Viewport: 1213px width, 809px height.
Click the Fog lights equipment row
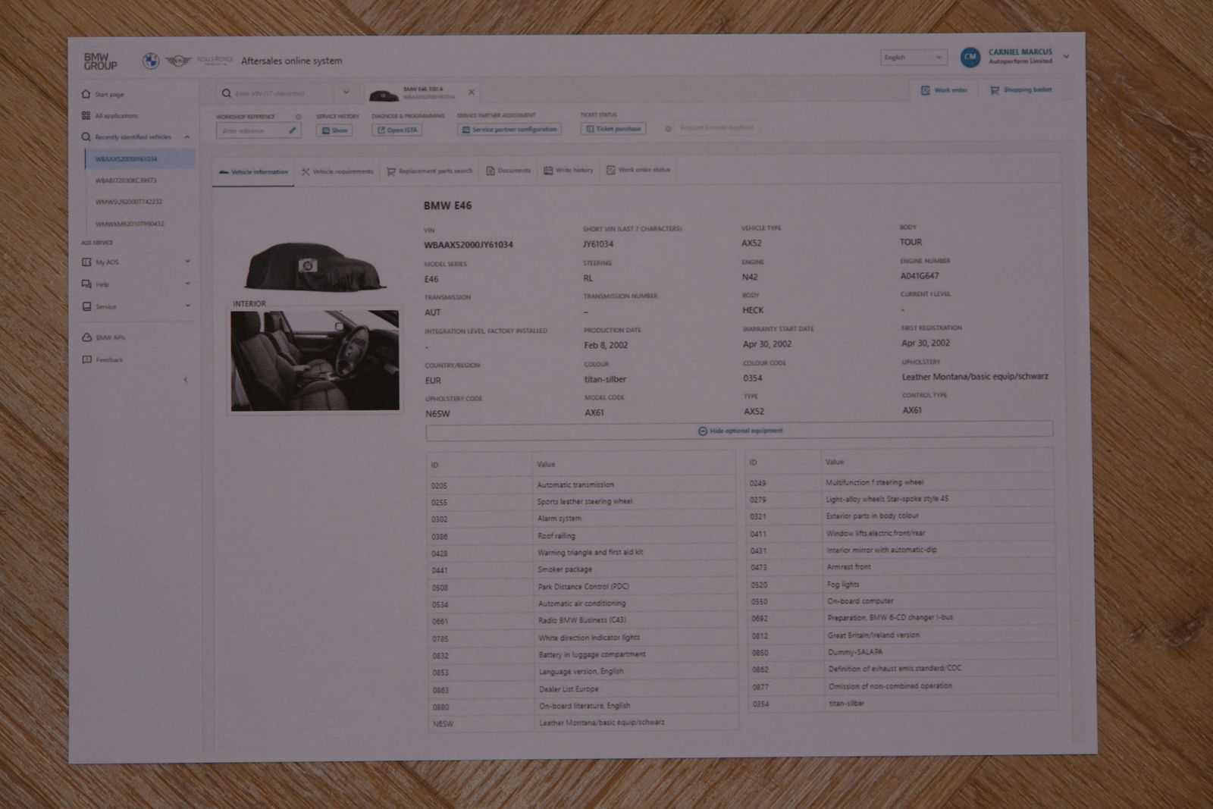[901, 585]
